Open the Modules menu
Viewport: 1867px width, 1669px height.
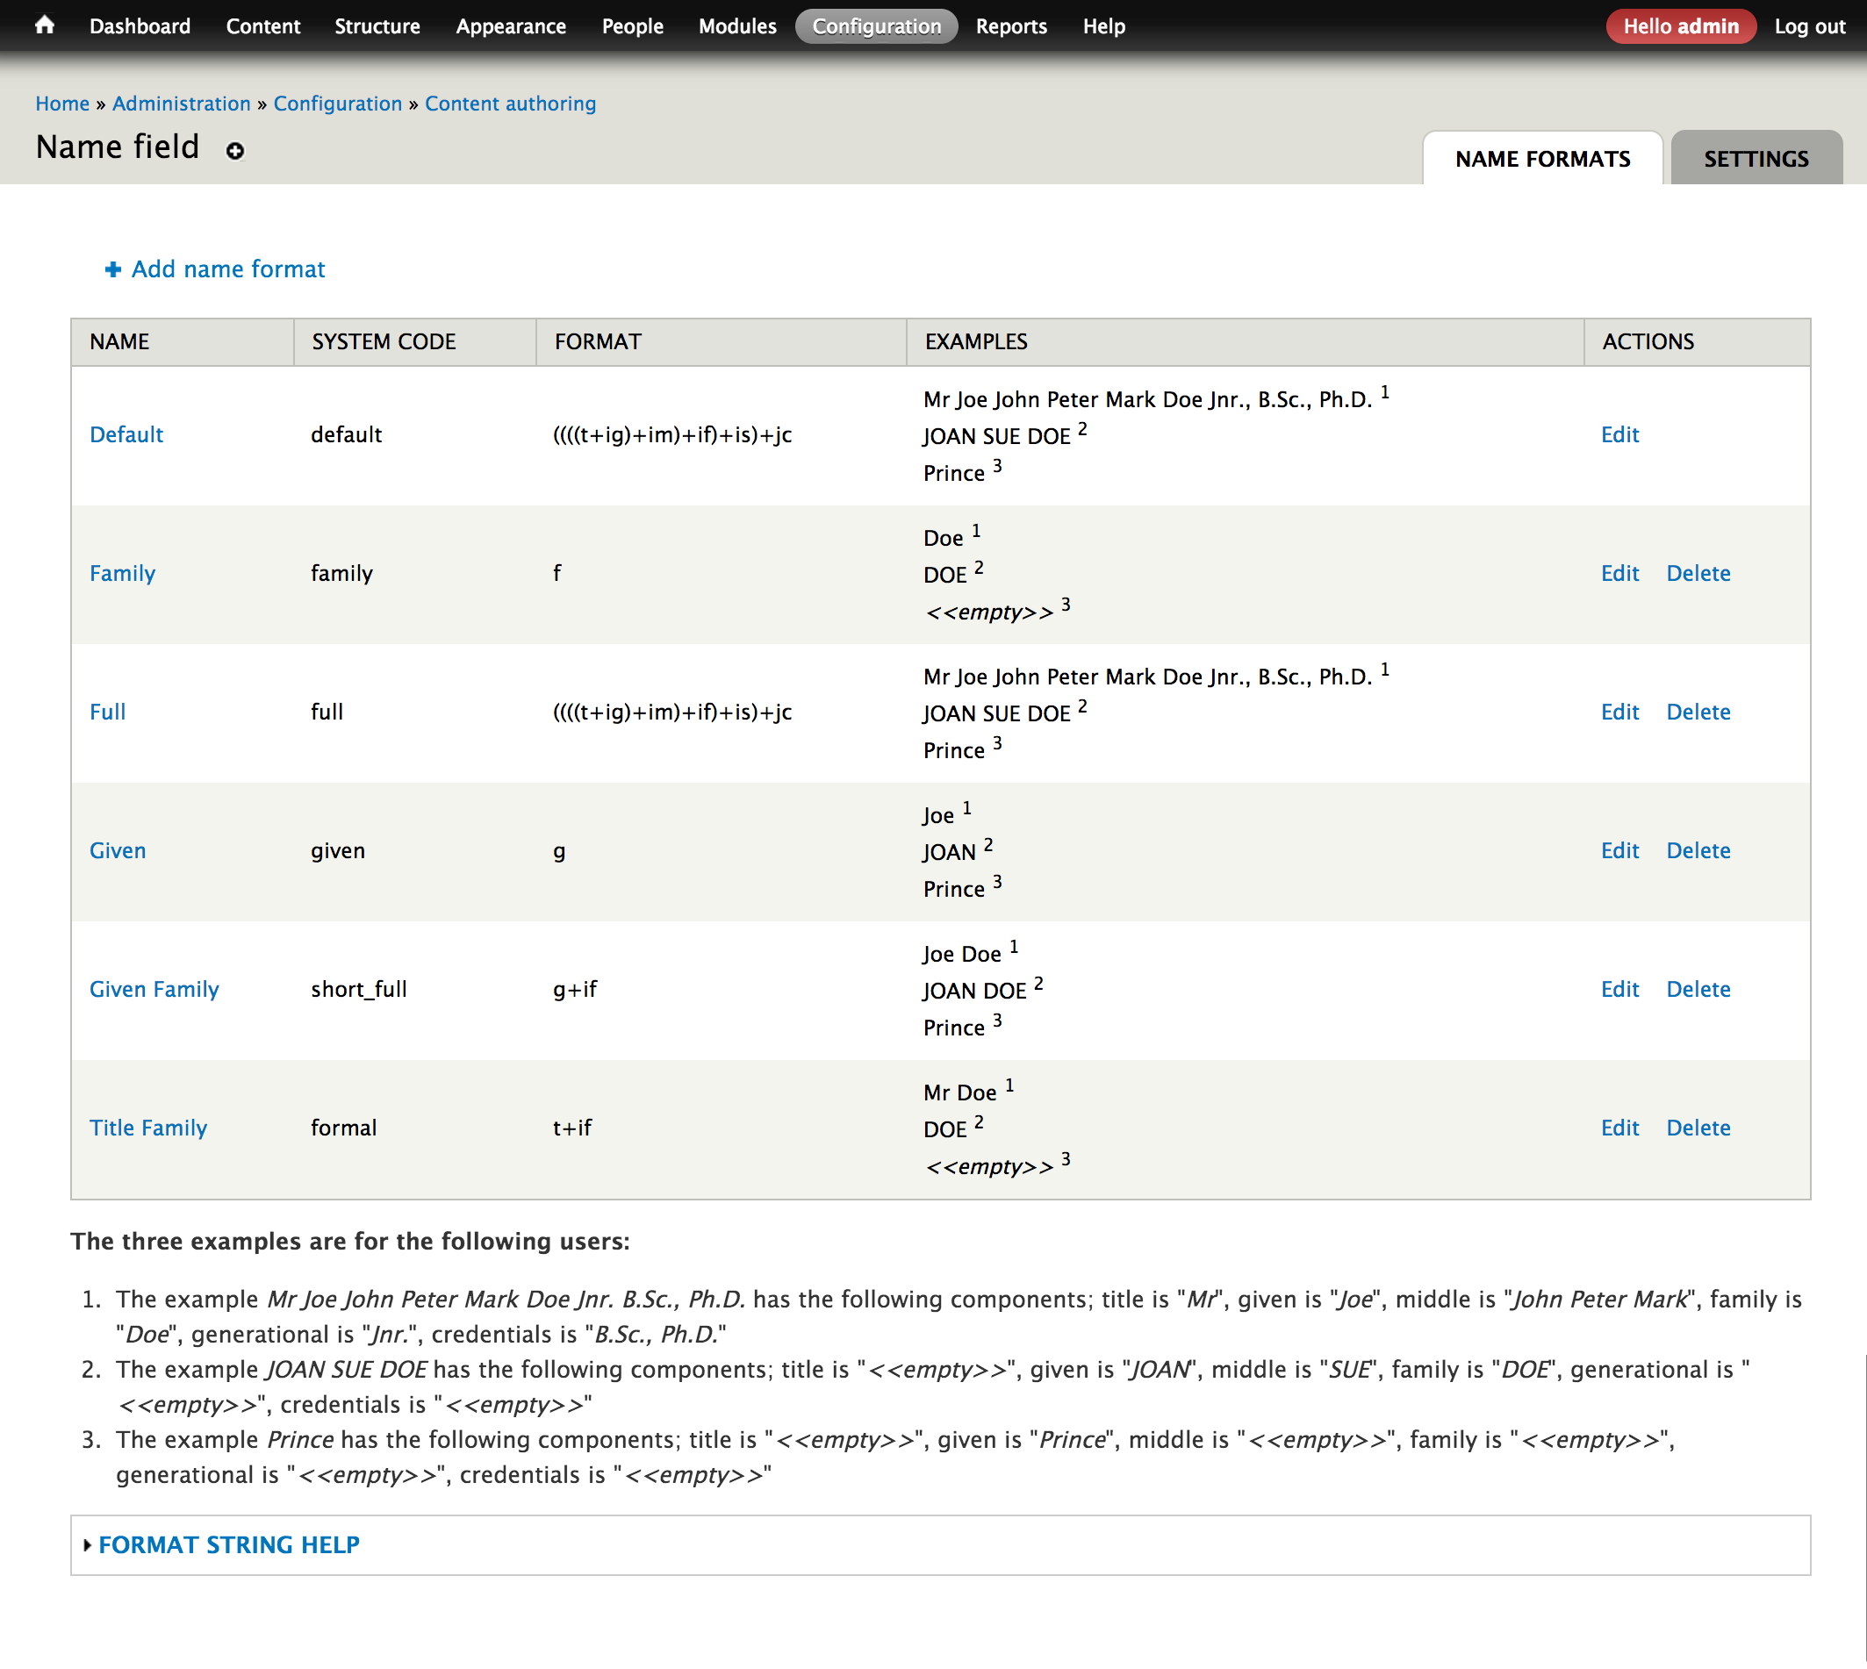[x=736, y=25]
